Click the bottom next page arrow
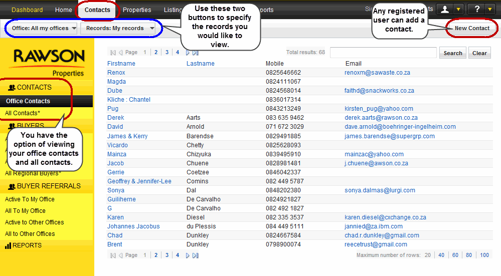The height and width of the screenshot is (276, 501). coord(188,255)
